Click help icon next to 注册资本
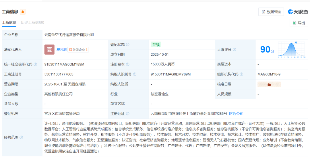The height and width of the screenshot is (159, 310). click(128, 65)
